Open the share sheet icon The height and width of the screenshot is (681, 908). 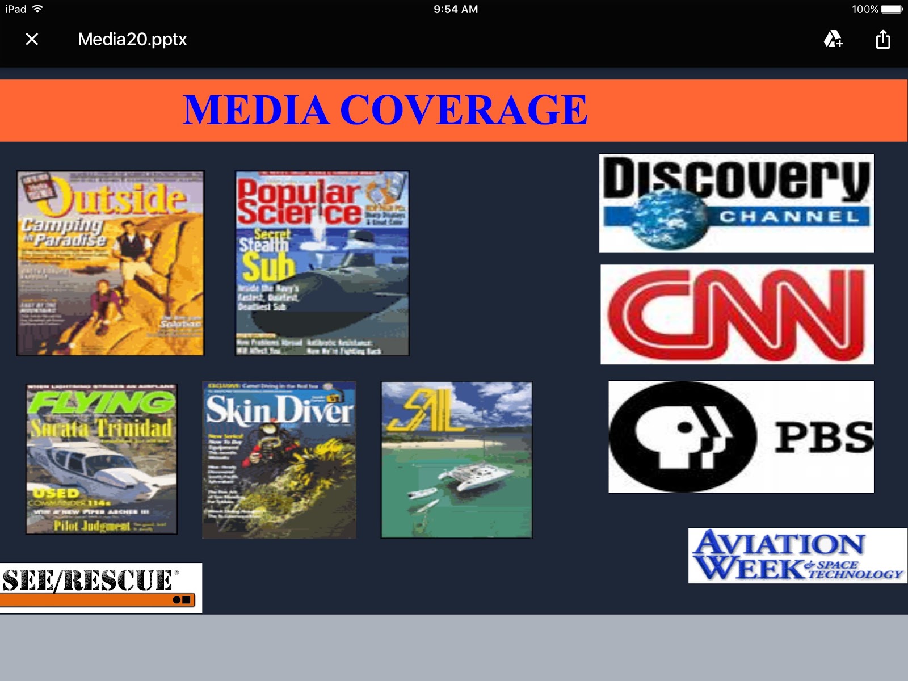(x=883, y=39)
